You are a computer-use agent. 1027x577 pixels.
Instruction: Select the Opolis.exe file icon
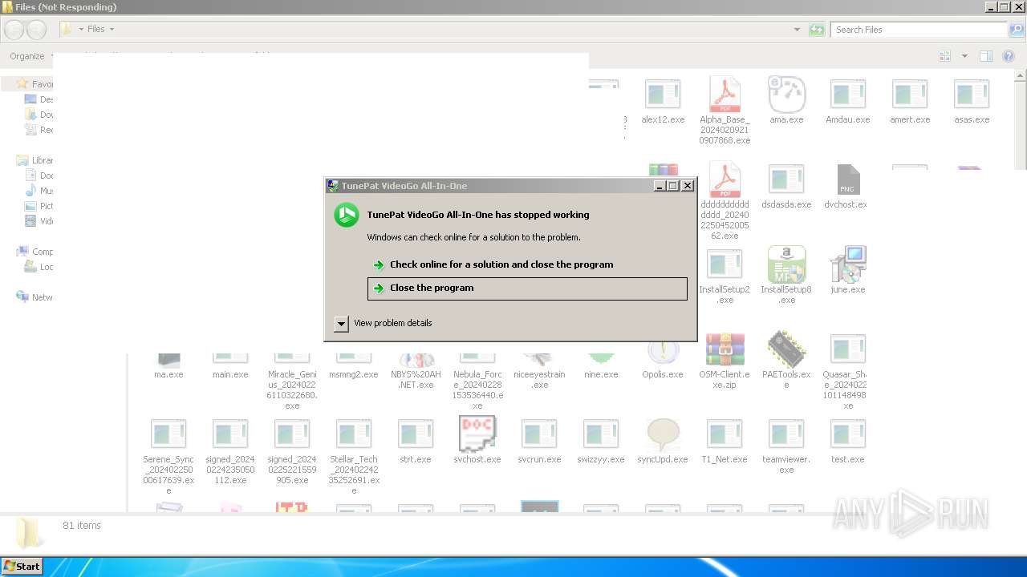point(663,351)
